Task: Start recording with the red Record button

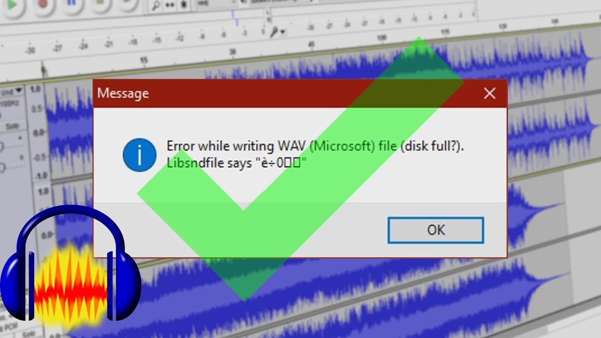Action: pos(43,4)
